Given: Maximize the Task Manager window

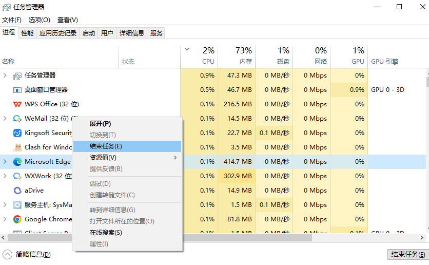Looking at the screenshot, I should pos(399,7).
